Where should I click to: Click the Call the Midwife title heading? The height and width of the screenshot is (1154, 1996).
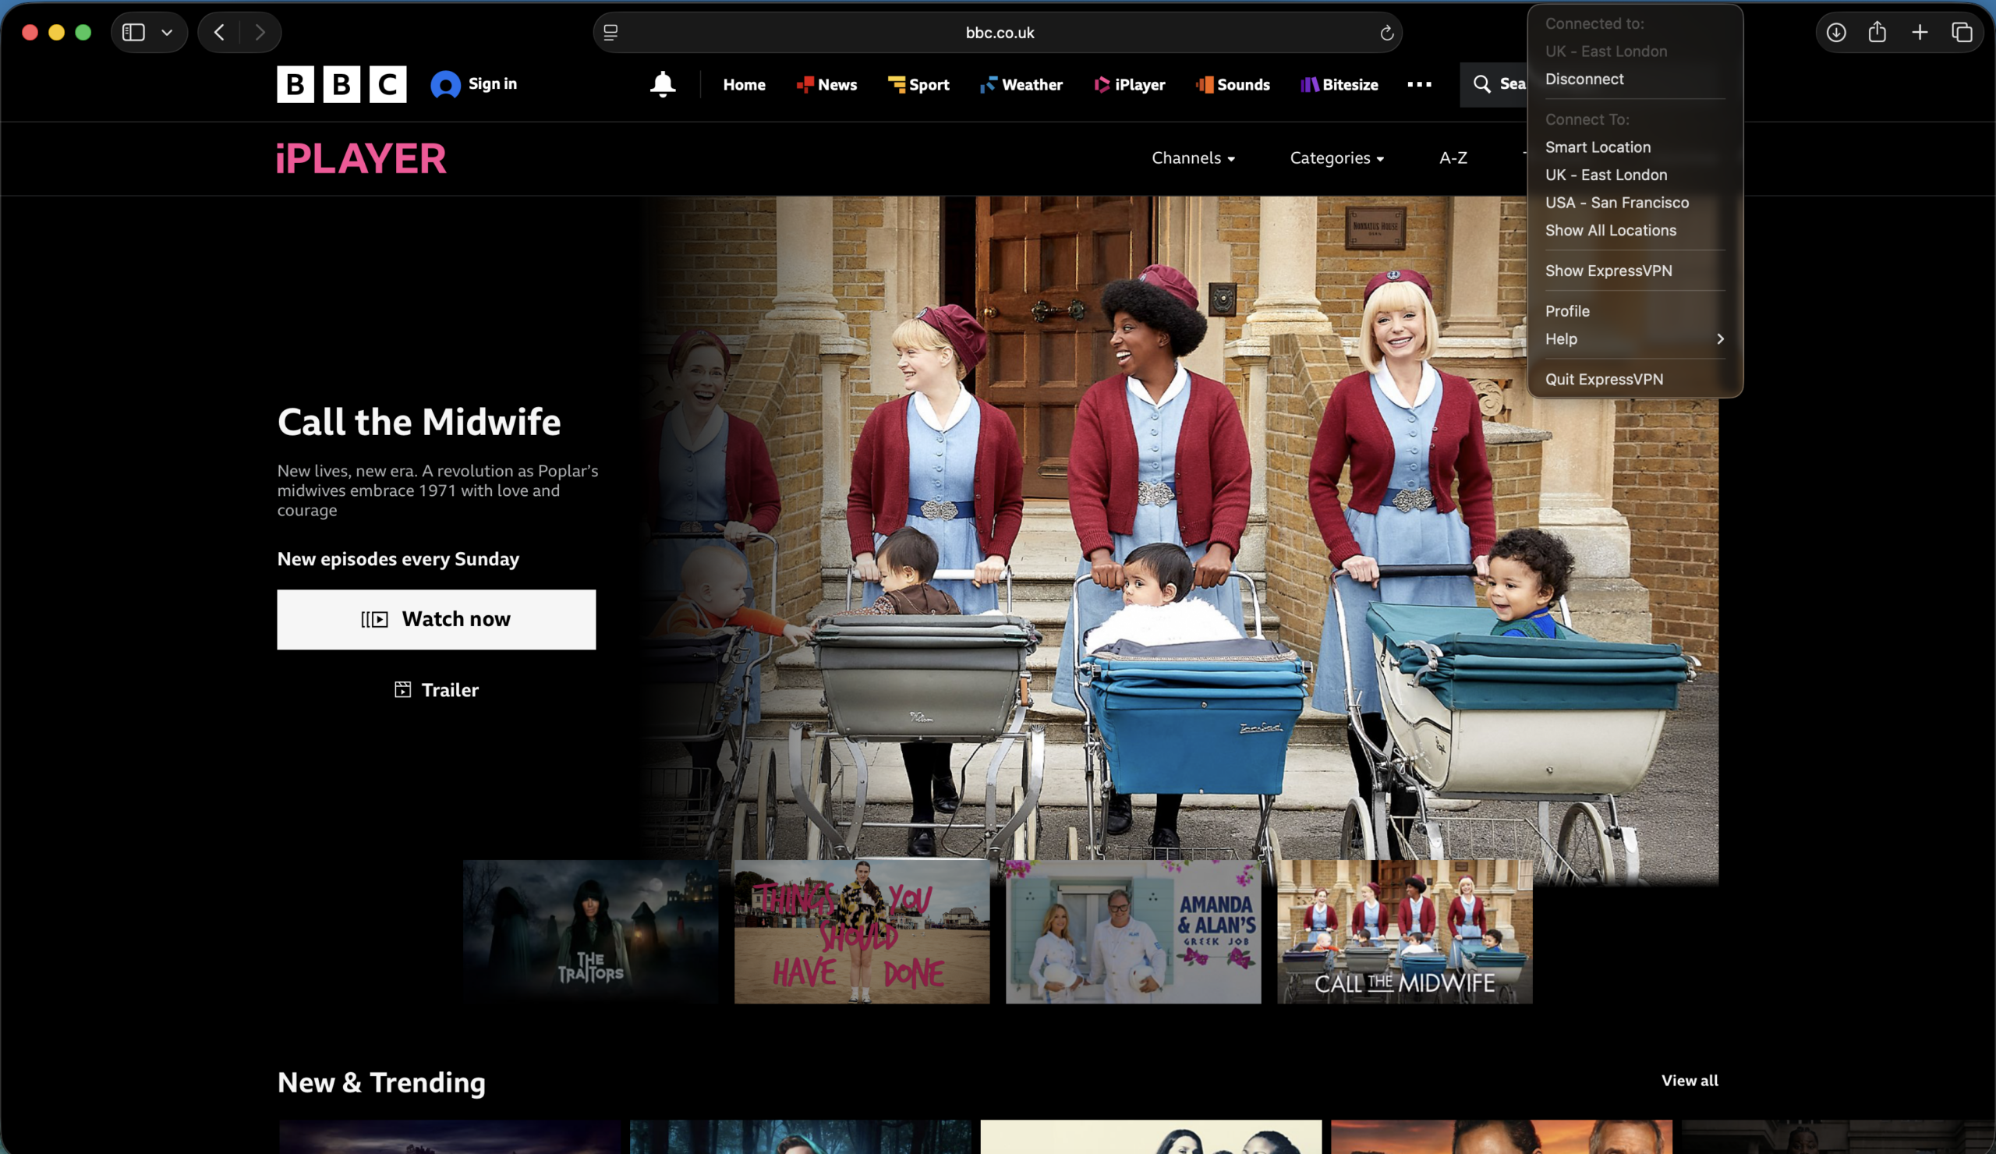click(419, 422)
